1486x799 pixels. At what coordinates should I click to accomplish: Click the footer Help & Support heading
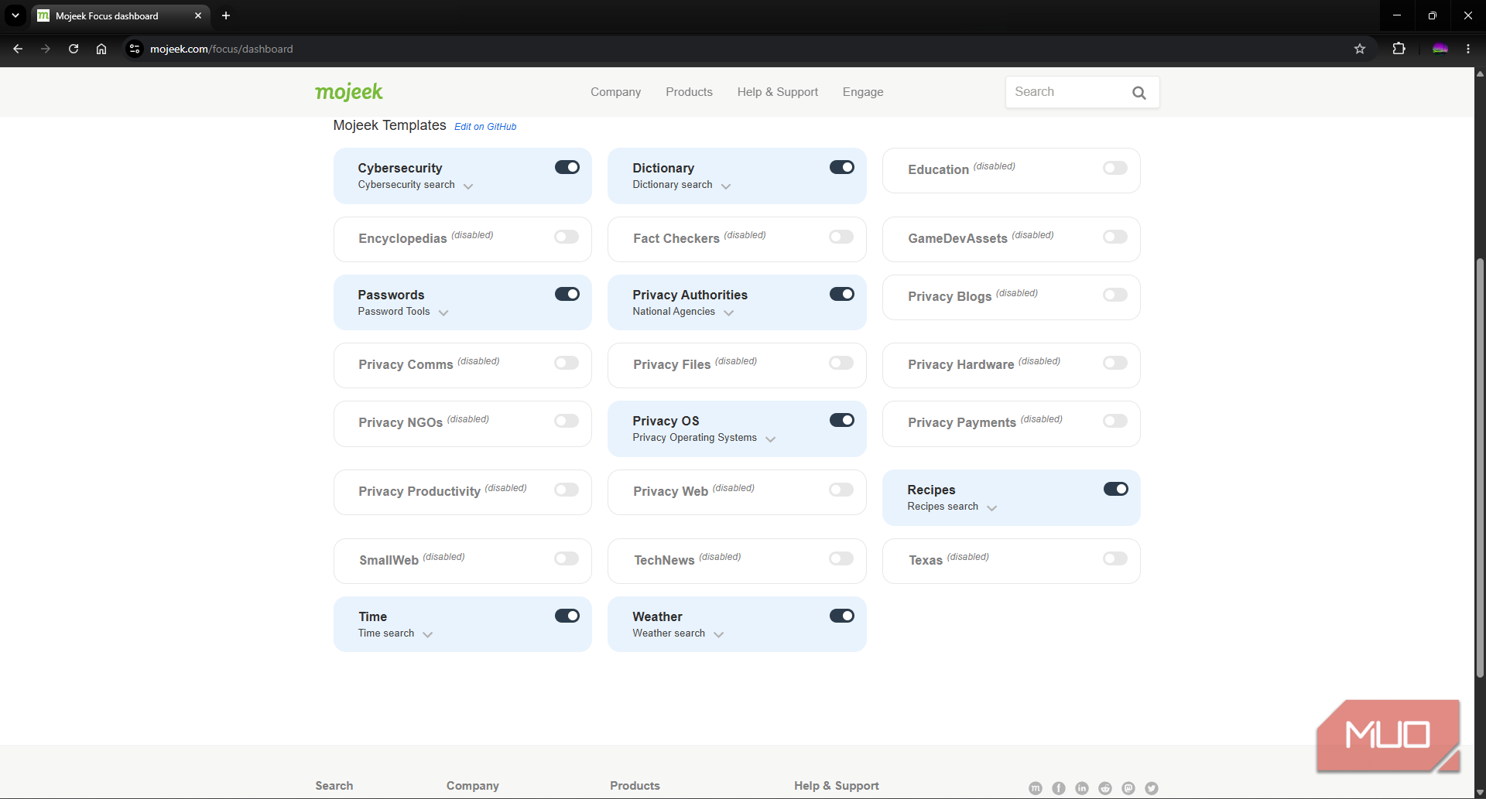(x=837, y=786)
